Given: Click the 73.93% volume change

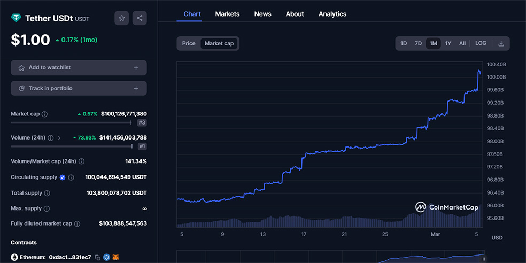Looking at the screenshot, I should (84, 138).
